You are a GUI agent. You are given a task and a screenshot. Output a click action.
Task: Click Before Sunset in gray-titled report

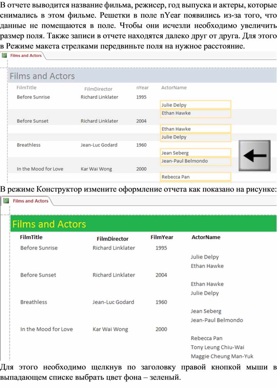point(33,121)
